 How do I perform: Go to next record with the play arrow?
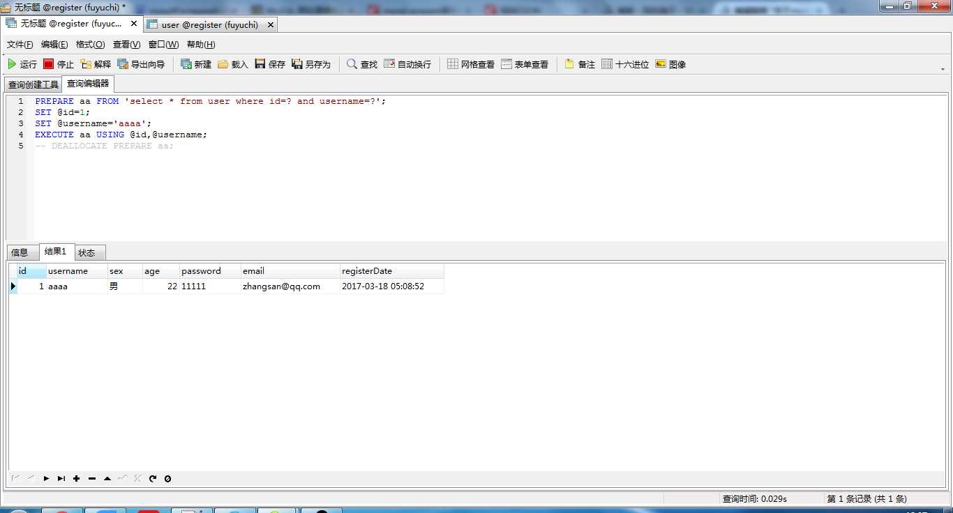point(47,479)
